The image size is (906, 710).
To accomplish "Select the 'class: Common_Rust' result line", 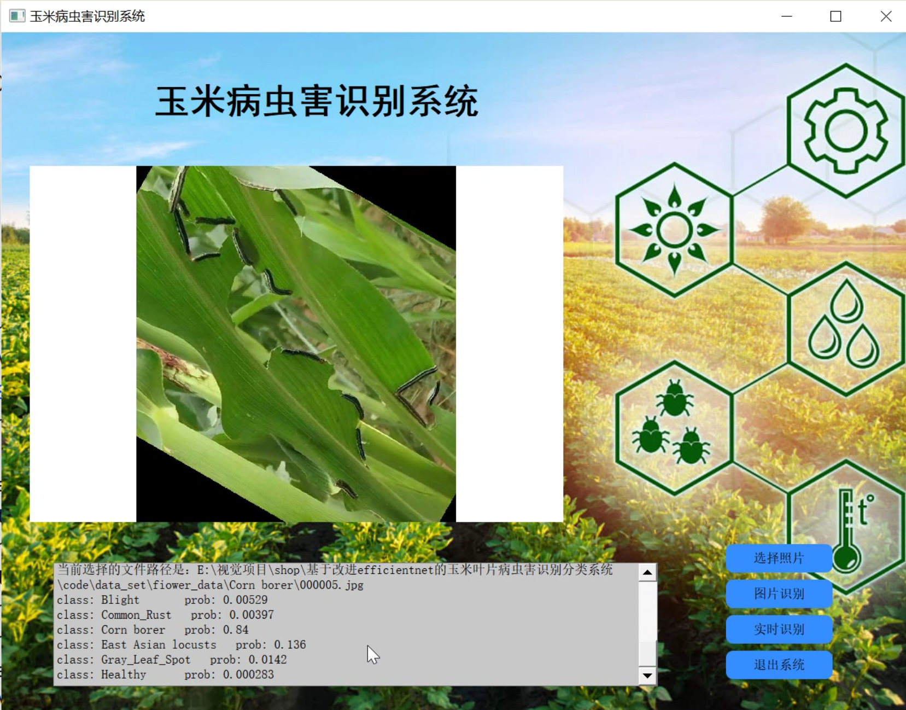I will [165, 615].
